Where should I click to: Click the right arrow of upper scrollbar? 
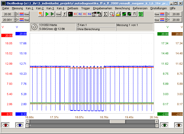[157, 121]
